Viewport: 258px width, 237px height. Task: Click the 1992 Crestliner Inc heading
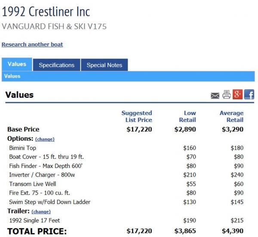pyautogui.click(x=46, y=12)
